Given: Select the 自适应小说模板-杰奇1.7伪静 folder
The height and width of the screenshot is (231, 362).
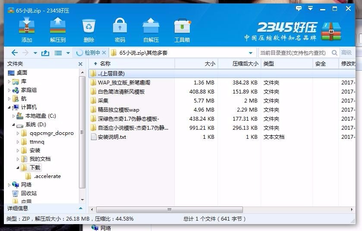Looking at the screenshot, I should (x=222, y=128).
